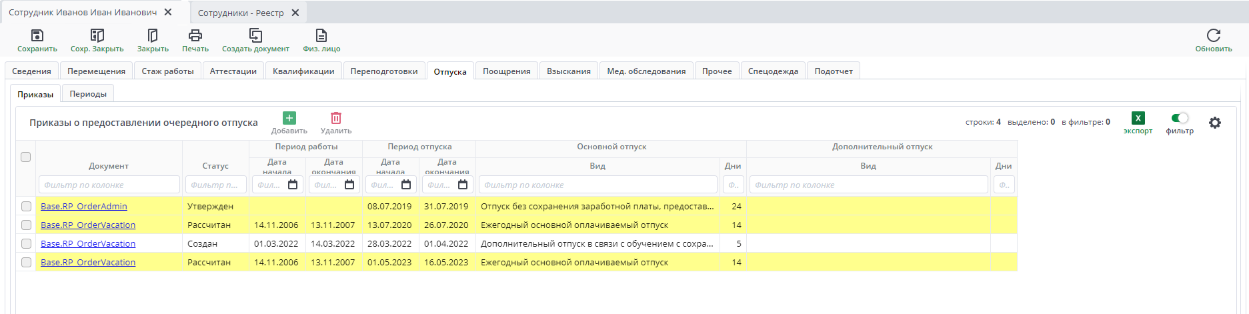
Task: Open the Base.RP_OrderAdmin link
Action: pyautogui.click(x=84, y=207)
